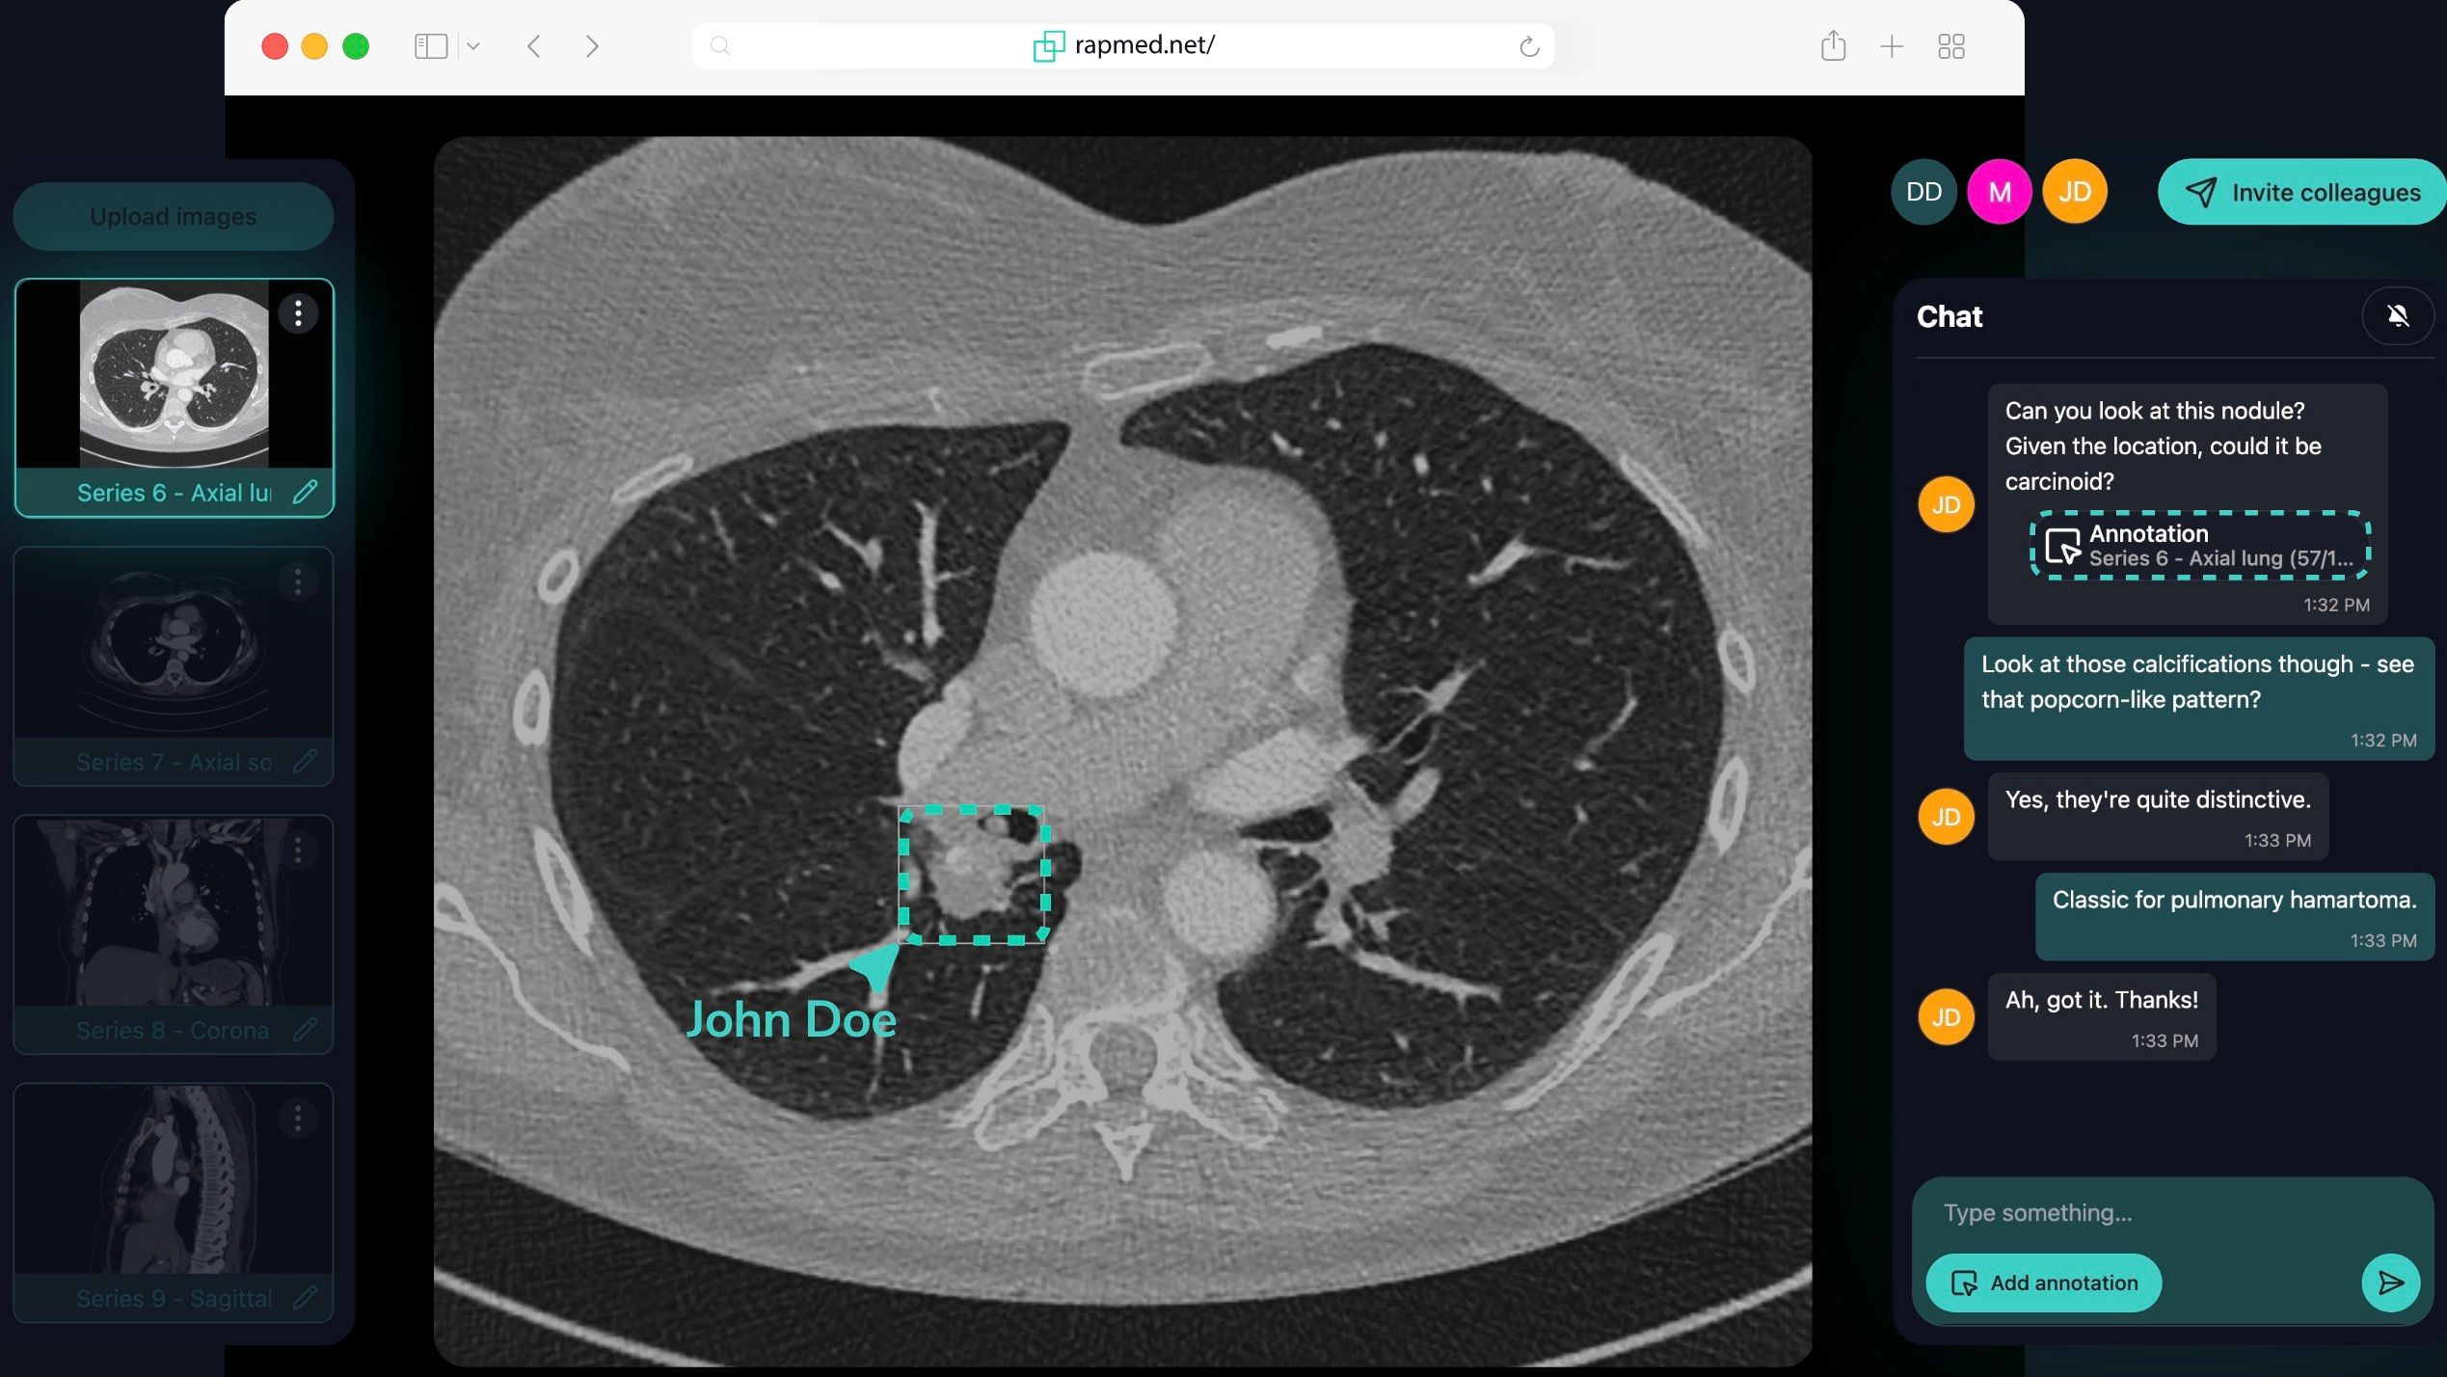Rename Series 8 using its pencil icon
The height and width of the screenshot is (1377, 2447).
tap(305, 1030)
